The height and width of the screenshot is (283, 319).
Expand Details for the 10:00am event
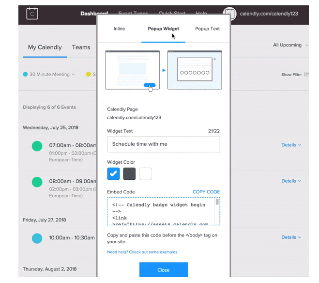tap(291, 237)
